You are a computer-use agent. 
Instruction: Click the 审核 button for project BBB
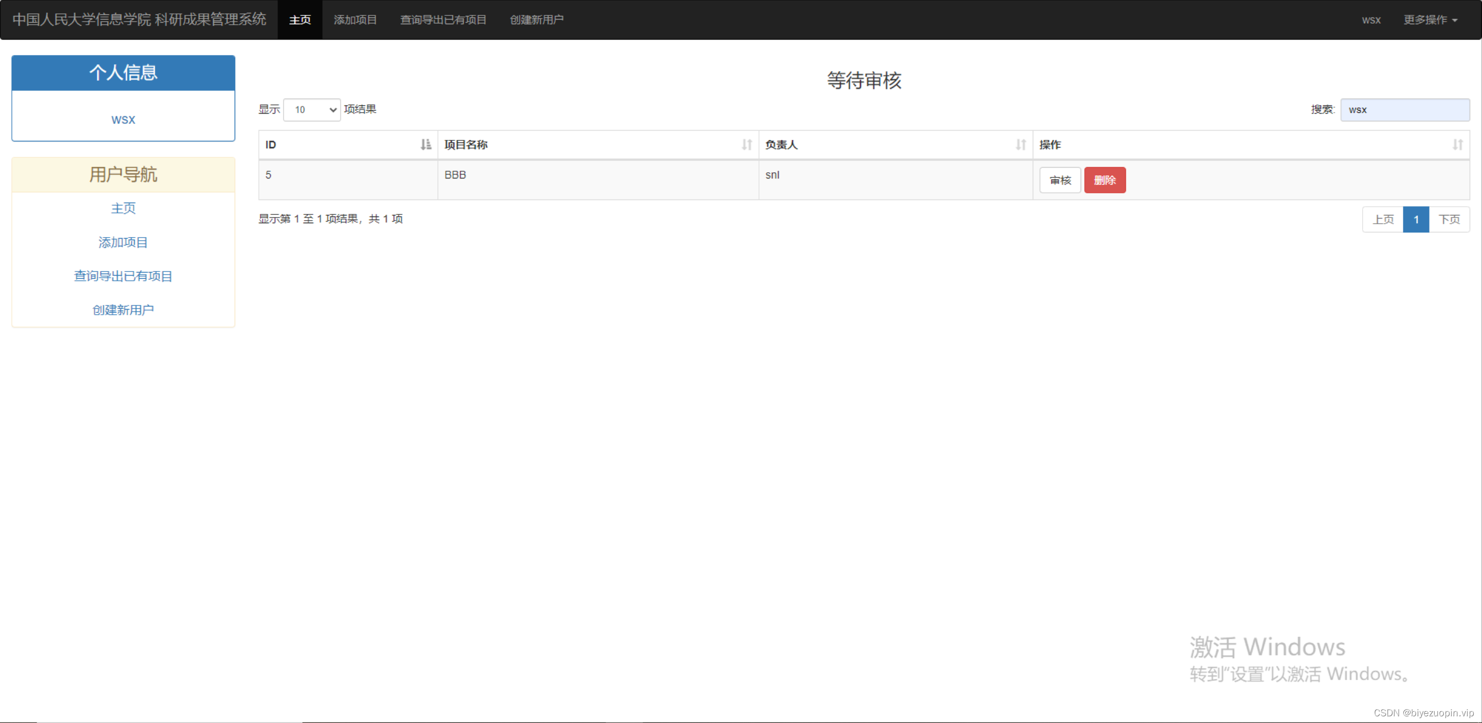[x=1060, y=180]
